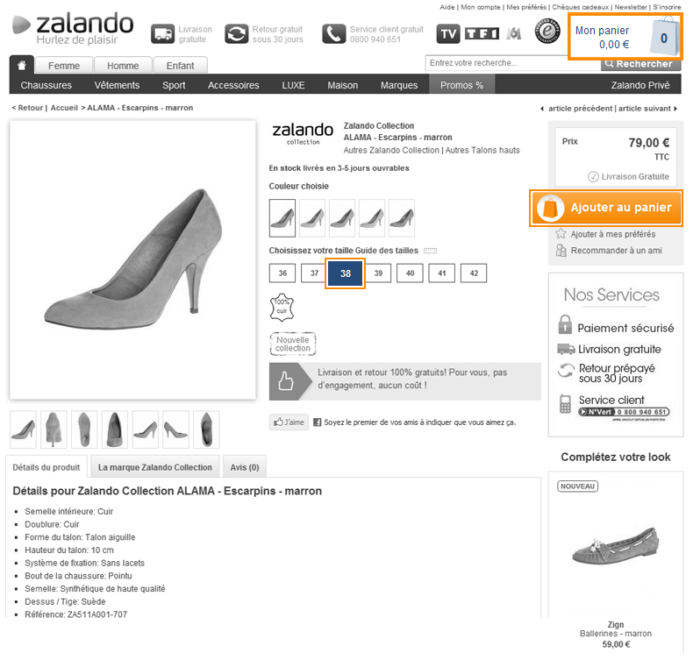
Task: Click the thumbs-up J'aime button
Action: tap(289, 422)
